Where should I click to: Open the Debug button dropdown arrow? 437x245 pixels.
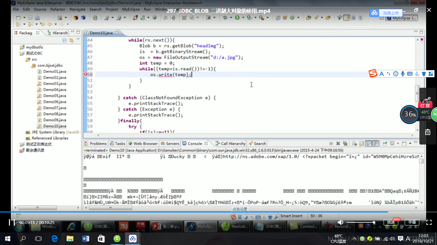pyautogui.click(x=231, y=18)
